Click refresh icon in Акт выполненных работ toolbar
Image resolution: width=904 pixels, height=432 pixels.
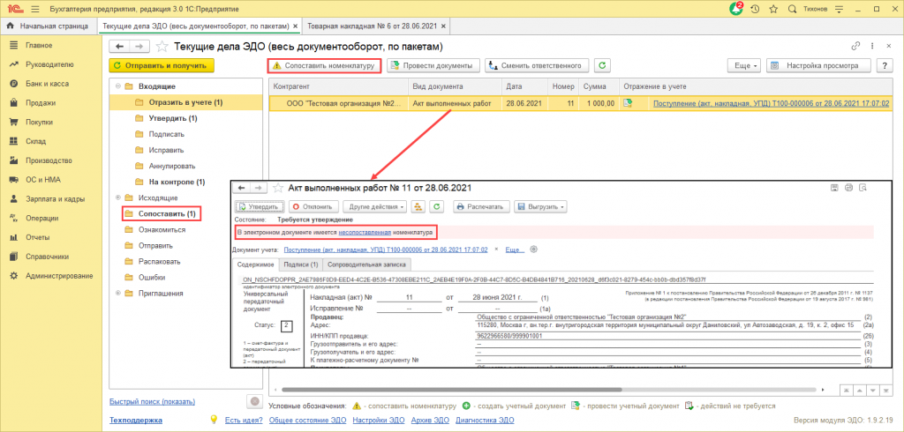[439, 206]
